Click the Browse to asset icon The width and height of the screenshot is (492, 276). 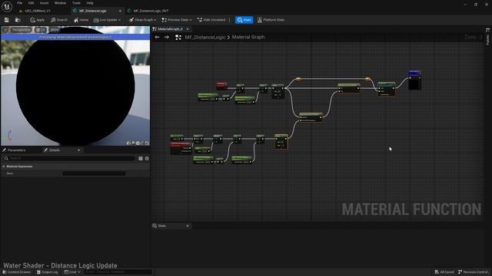(x=18, y=20)
